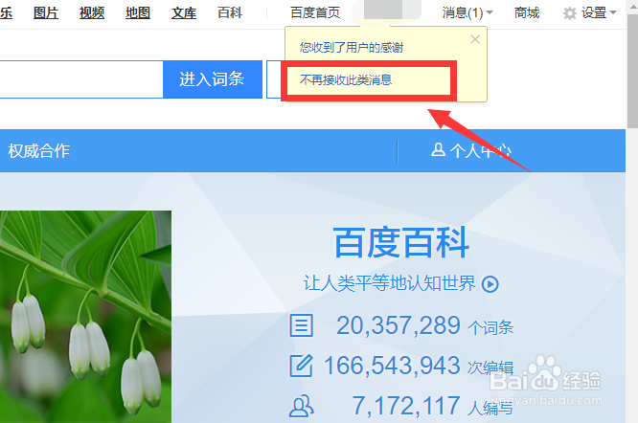Open the 消息(1) dropdown

tap(467, 13)
